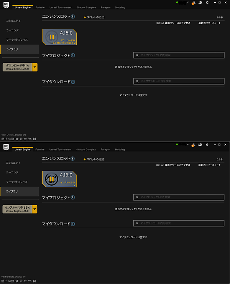Click スロットの追加 in the downloading window
This screenshot has width=230, height=284.
[x=94, y=17]
